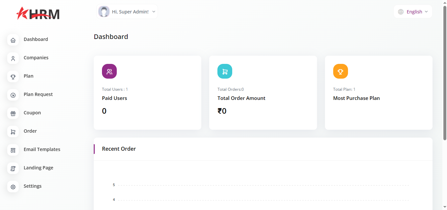Click the Companies person icon
This screenshot has height=210, width=447.
pyautogui.click(x=13, y=58)
